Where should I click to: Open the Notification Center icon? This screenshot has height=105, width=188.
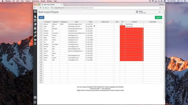(185, 1)
